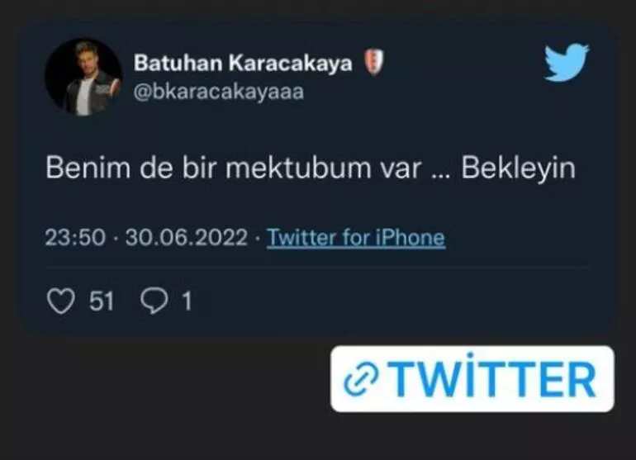Image resolution: width=636 pixels, height=460 pixels.
Task: Click the 23:50 timestamp
Action: [75, 237]
